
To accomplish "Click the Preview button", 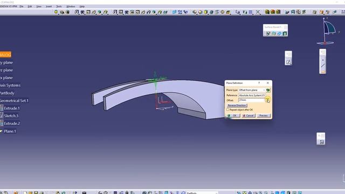I will (264, 115).
